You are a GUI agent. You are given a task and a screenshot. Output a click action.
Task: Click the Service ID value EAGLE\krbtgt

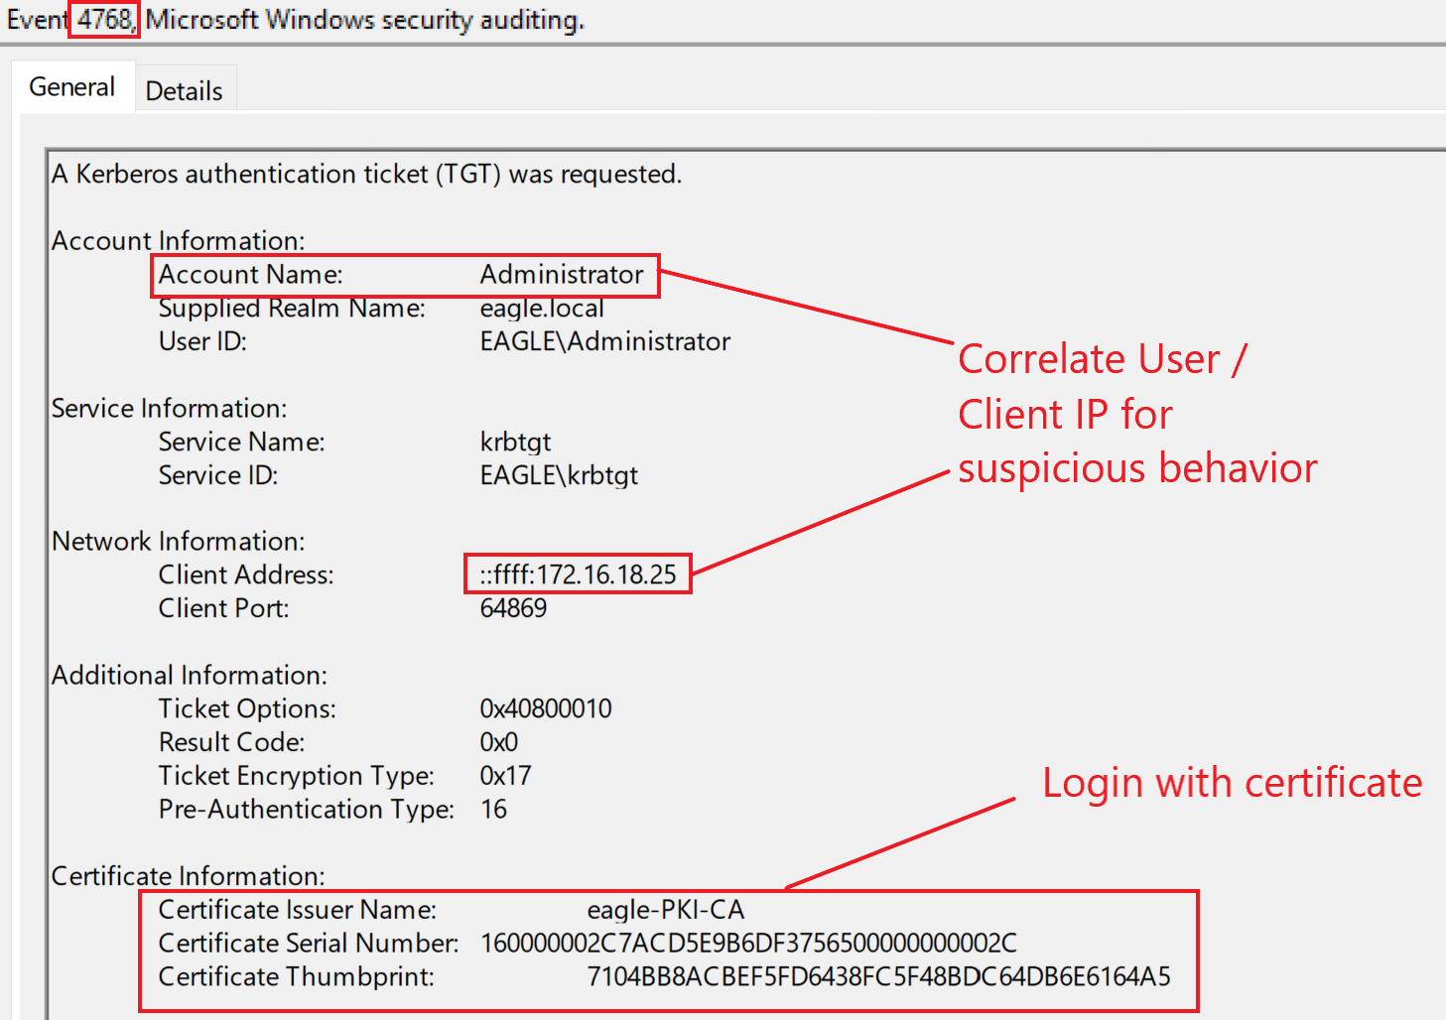click(559, 475)
